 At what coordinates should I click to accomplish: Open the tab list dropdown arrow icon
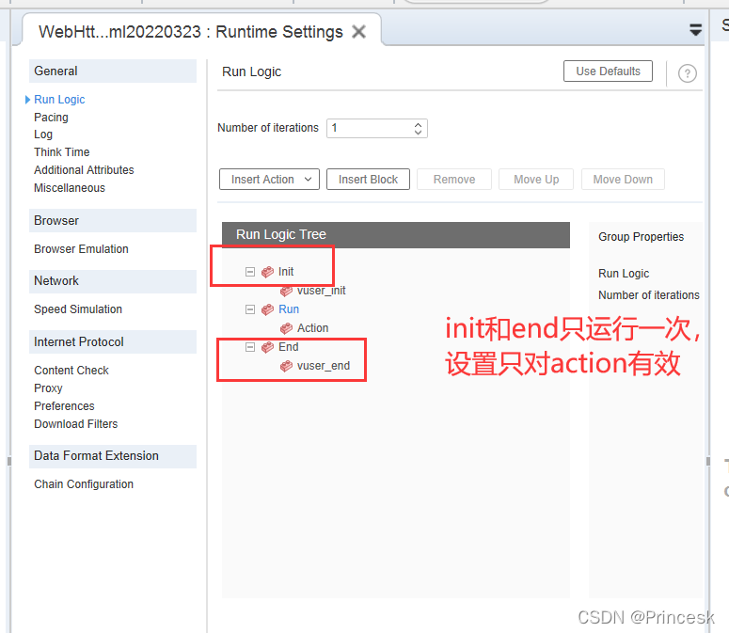point(695,30)
